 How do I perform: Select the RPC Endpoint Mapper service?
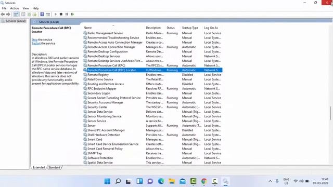(x=152, y=89)
